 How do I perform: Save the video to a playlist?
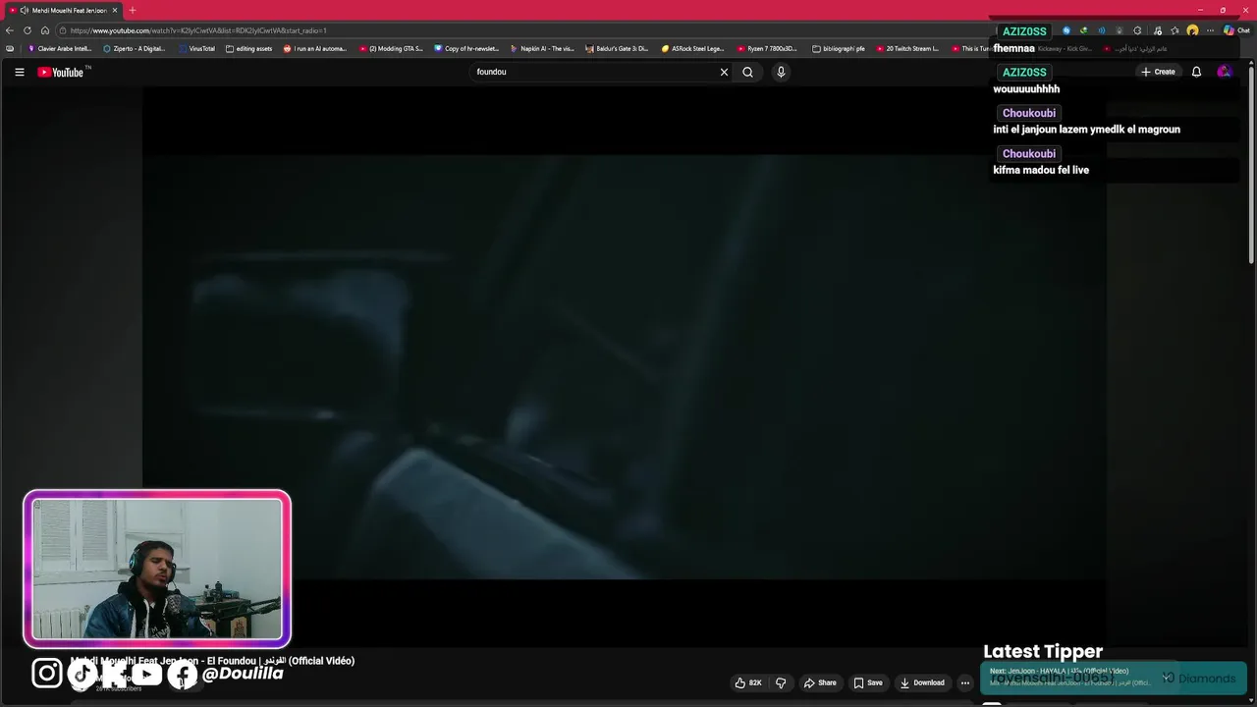point(868,682)
